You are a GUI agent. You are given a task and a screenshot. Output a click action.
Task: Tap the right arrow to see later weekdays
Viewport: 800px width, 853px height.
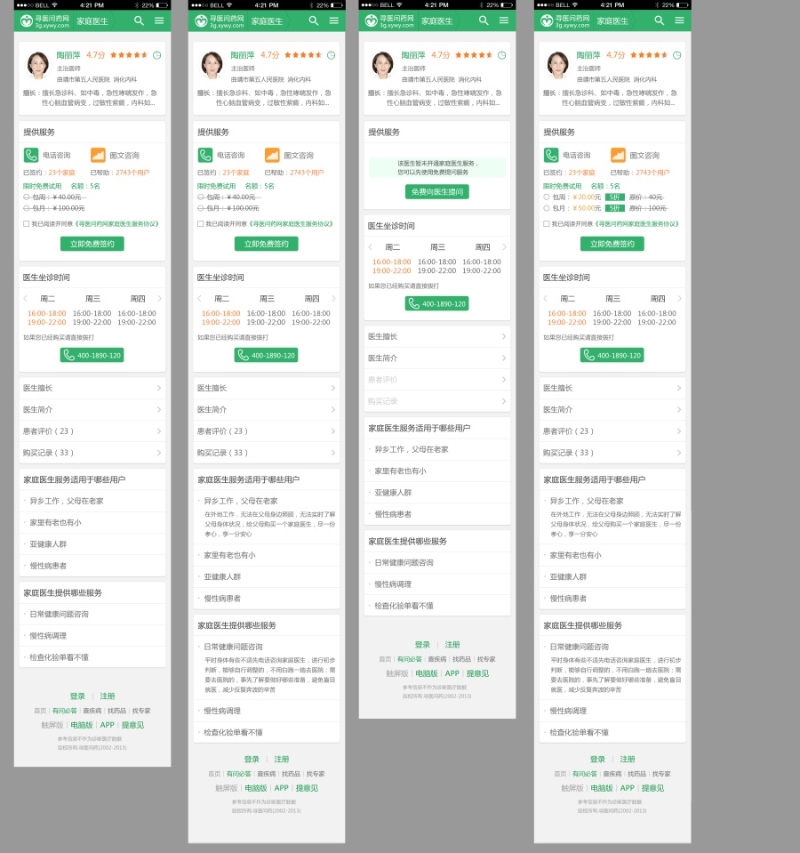(x=679, y=299)
